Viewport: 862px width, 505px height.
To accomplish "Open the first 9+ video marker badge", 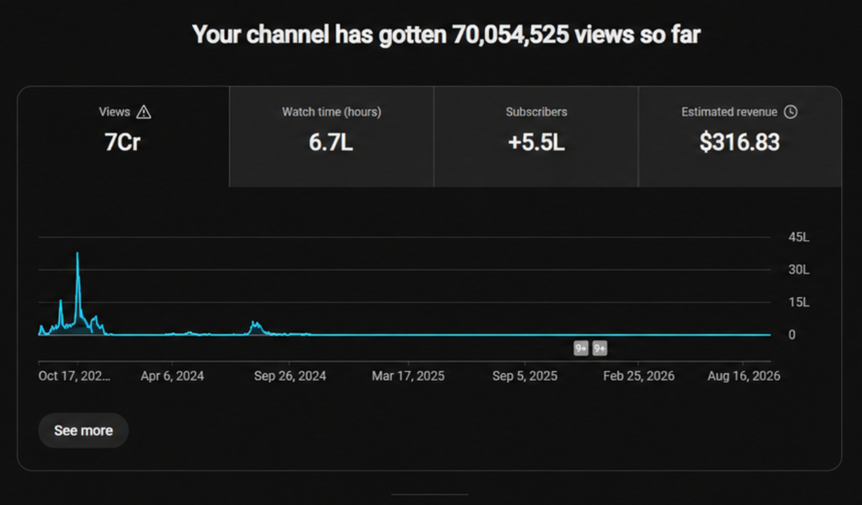I will tap(581, 348).
